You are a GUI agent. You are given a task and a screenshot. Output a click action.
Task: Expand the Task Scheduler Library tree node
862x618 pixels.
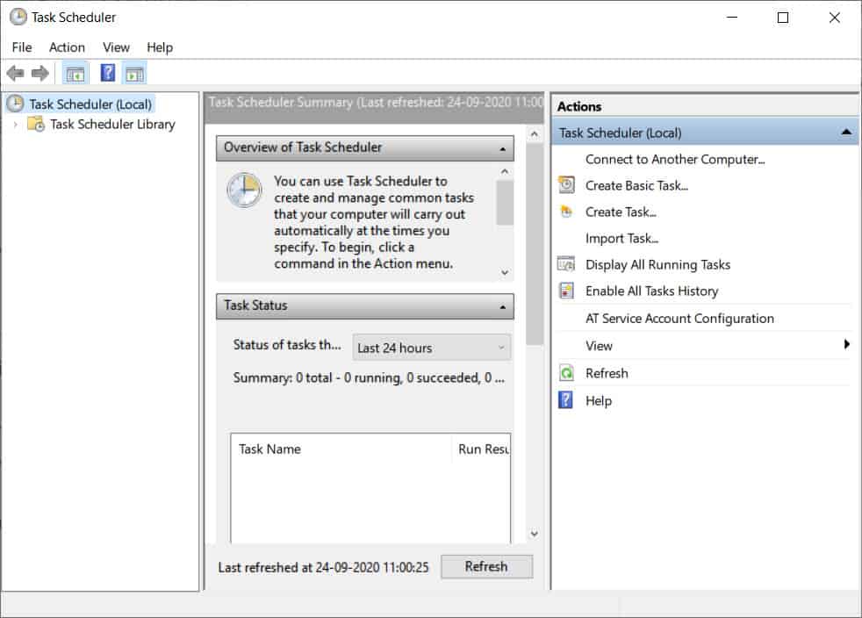15,125
